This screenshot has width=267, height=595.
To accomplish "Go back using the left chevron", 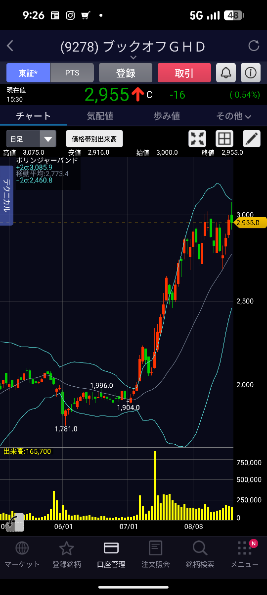I will pos(10,47).
